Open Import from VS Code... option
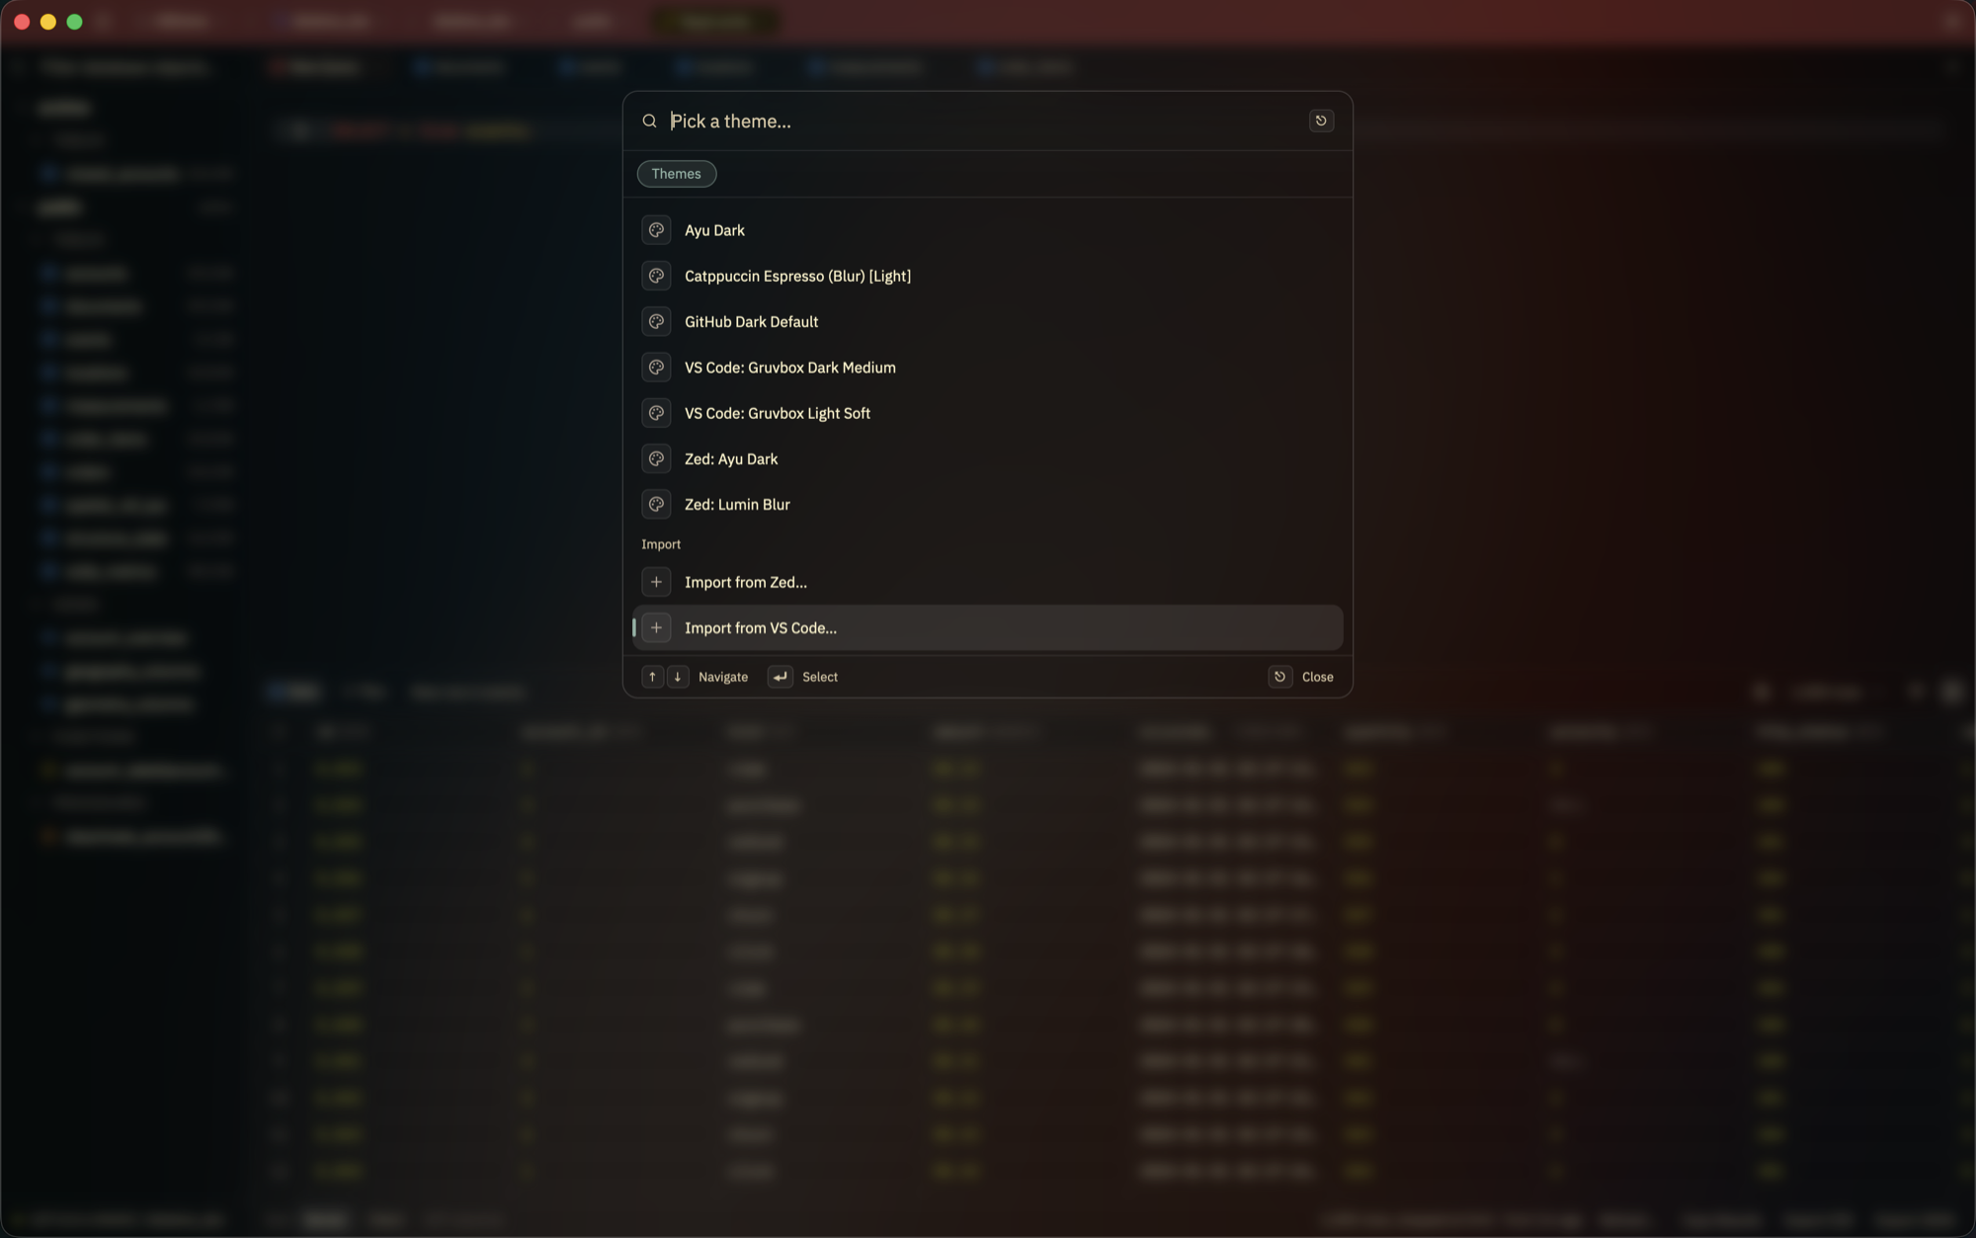Screen dimensions: 1976x1238 [x=987, y=627]
